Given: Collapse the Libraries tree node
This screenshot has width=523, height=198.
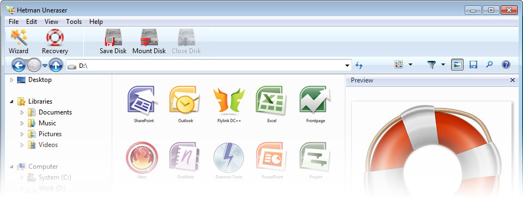Looking at the screenshot, I should [x=12, y=101].
